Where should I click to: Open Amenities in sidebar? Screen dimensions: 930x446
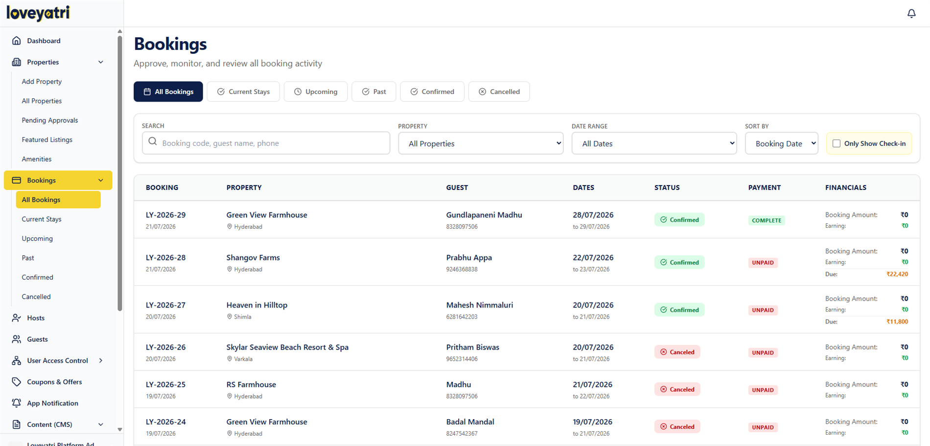tap(37, 159)
